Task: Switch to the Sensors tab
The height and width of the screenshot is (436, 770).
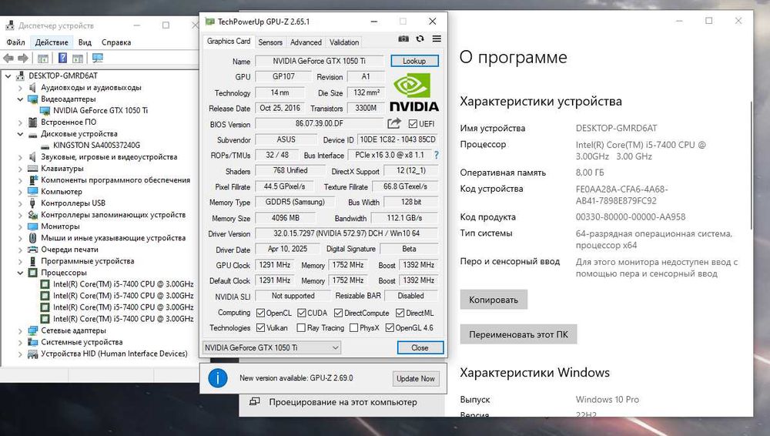Action: click(270, 42)
